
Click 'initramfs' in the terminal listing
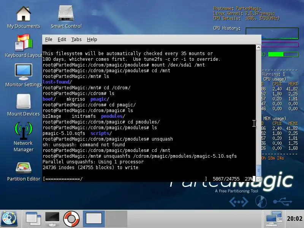click(x=84, y=116)
